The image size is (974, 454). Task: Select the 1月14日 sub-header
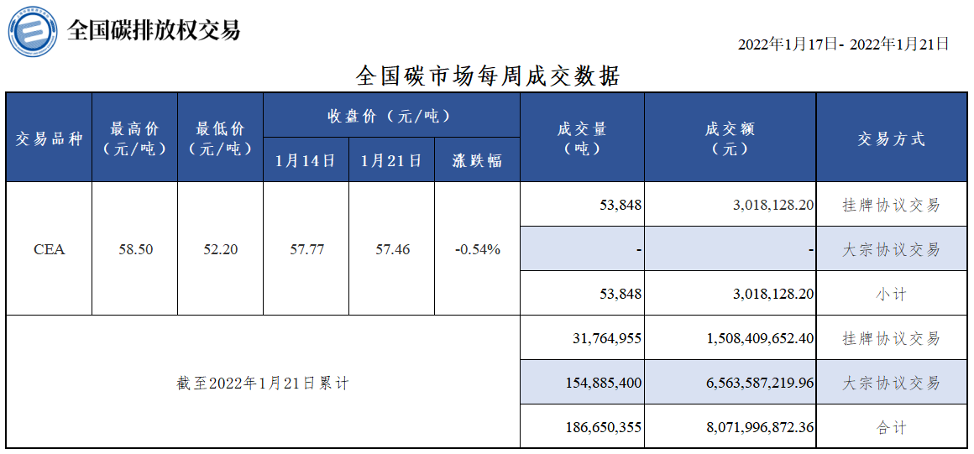click(306, 160)
